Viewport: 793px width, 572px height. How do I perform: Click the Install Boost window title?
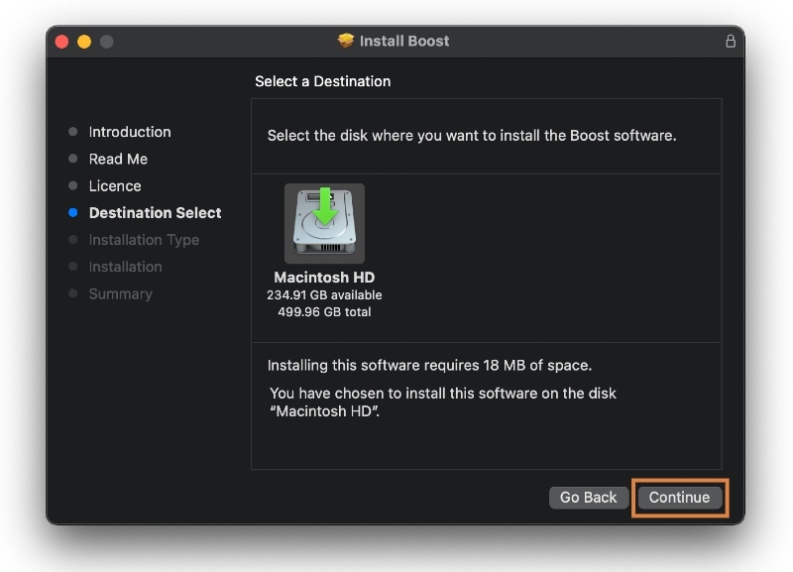(404, 41)
